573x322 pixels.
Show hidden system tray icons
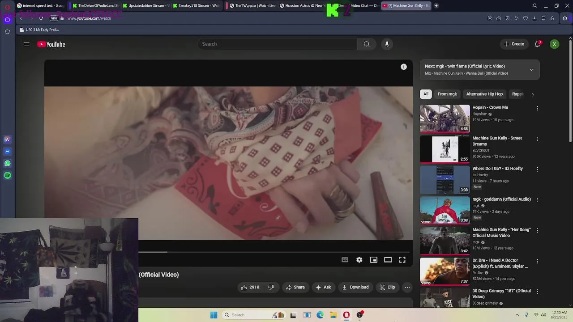click(x=517, y=315)
